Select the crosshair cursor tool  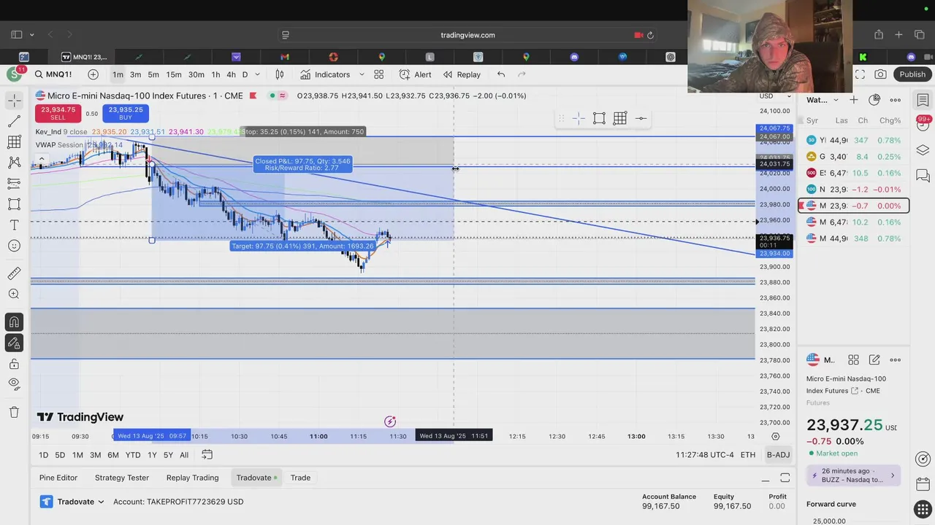14,100
